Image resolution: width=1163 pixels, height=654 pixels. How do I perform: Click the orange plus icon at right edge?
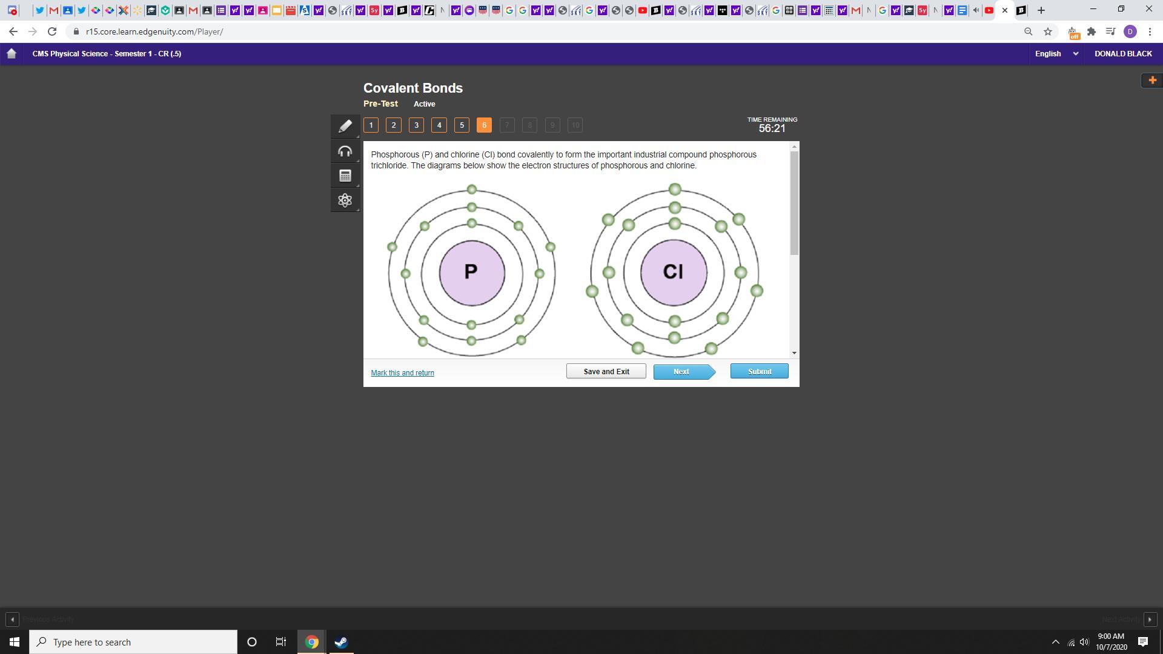(1151, 80)
